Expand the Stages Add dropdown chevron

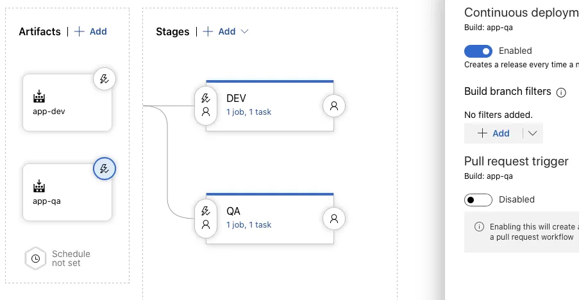244,31
